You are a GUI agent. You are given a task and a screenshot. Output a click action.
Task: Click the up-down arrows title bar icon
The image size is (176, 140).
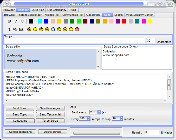coord(155,4)
